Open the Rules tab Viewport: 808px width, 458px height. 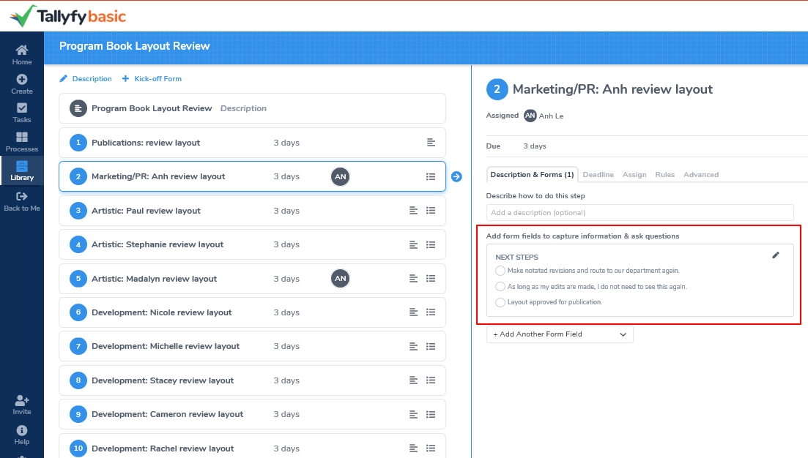click(664, 174)
